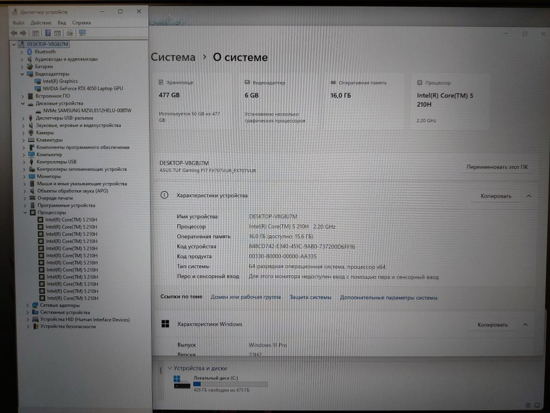
Task: Click the Система breadcrumb in the settings header
Action: (x=173, y=58)
